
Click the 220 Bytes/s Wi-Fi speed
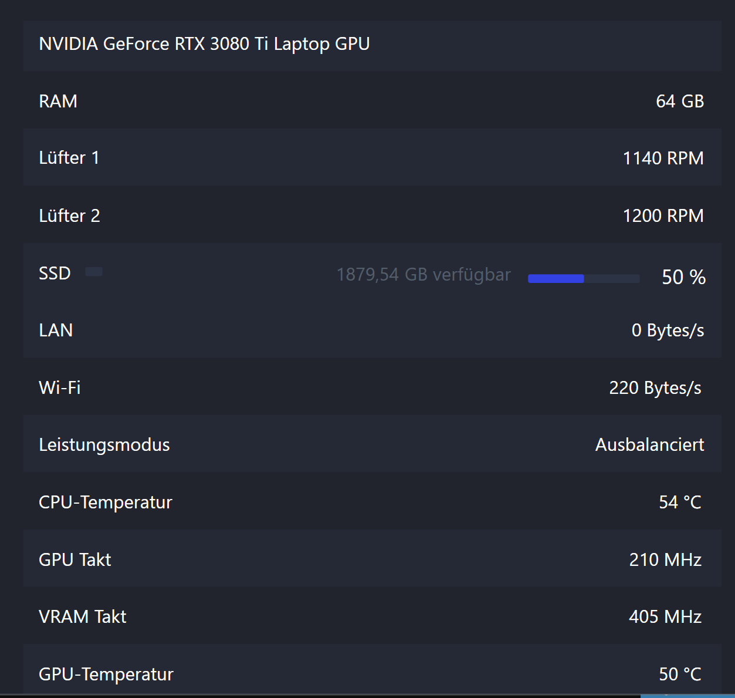click(655, 387)
